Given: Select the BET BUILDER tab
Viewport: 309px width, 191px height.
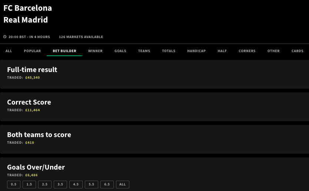Looking at the screenshot, I should (x=64, y=51).
